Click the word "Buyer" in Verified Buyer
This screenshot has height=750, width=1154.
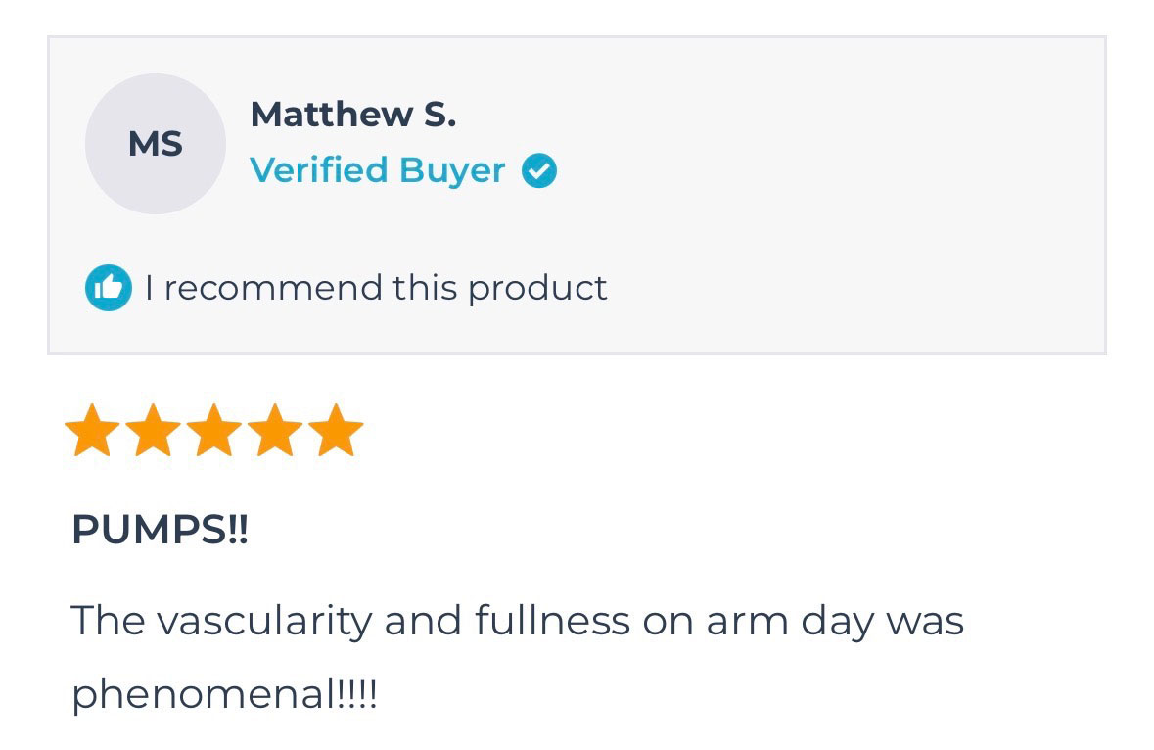[452, 170]
